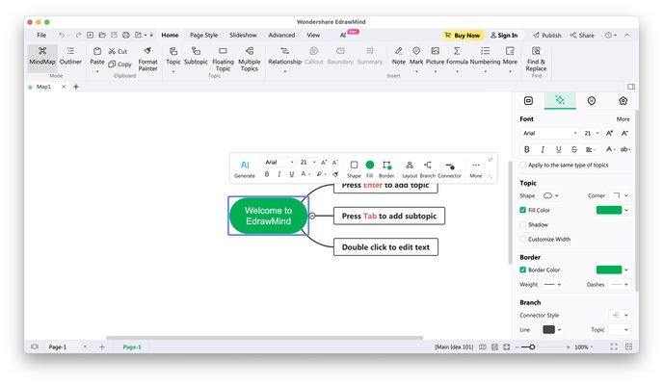Open Shape options in floating toolbar
The image size is (663, 385).
pos(354,168)
